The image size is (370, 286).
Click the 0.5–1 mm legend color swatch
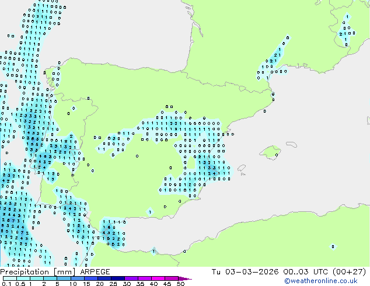tap(23, 278)
